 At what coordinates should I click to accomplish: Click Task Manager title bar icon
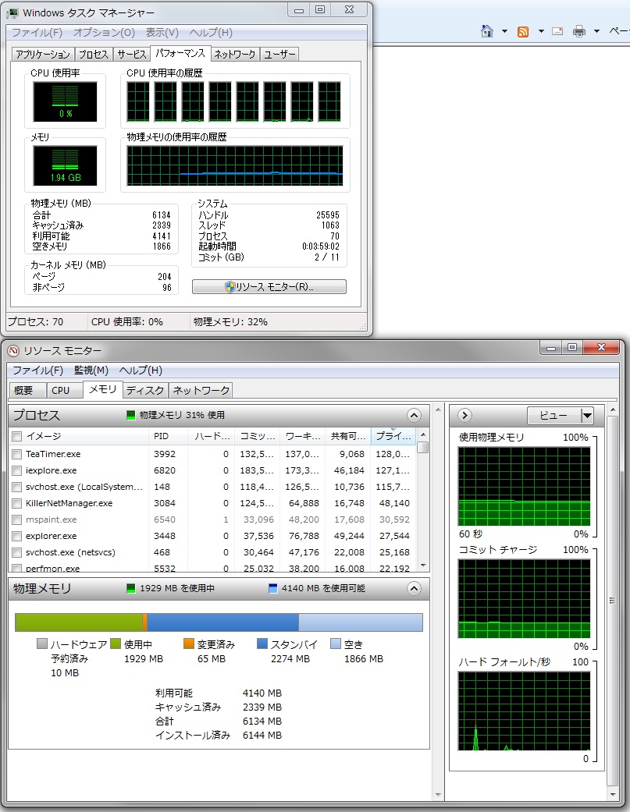pyautogui.click(x=12, y=12)
